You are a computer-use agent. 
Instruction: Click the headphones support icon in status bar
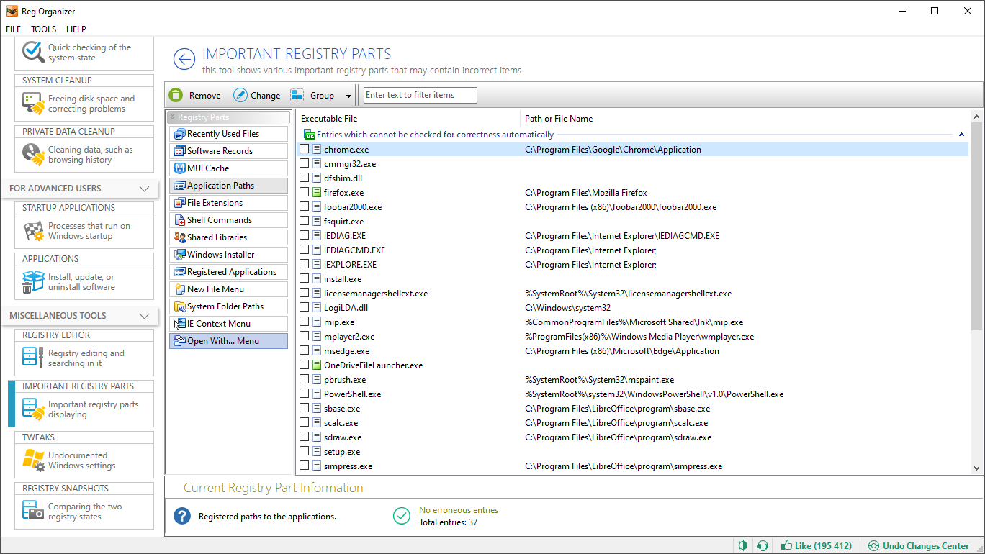763,546
